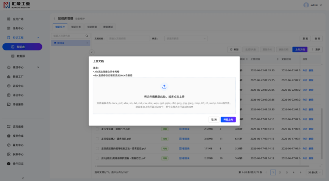The width and height of the screenshot is (329, 181).
Task: Click 删除 link in the 3.09MB file row
Action: pos(311,139)
